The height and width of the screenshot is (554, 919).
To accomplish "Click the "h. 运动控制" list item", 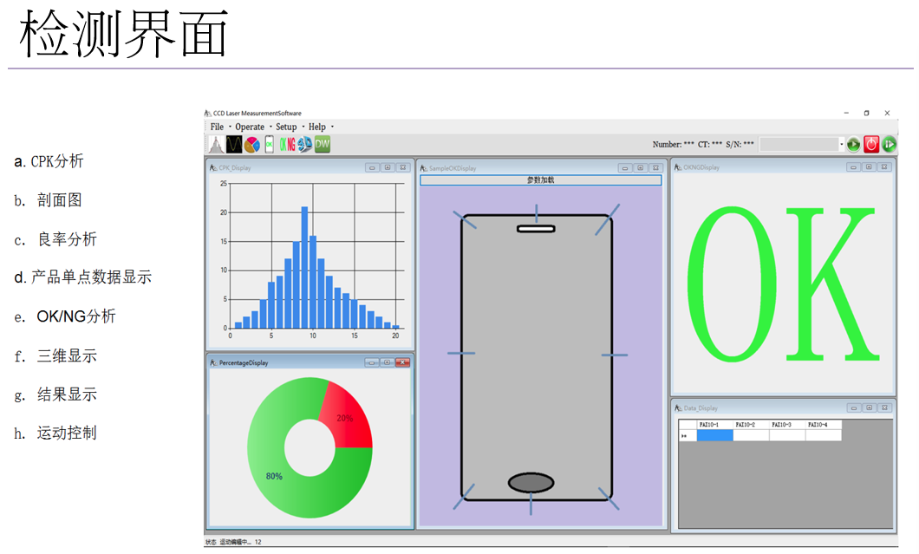I will (x=55, y=433).
